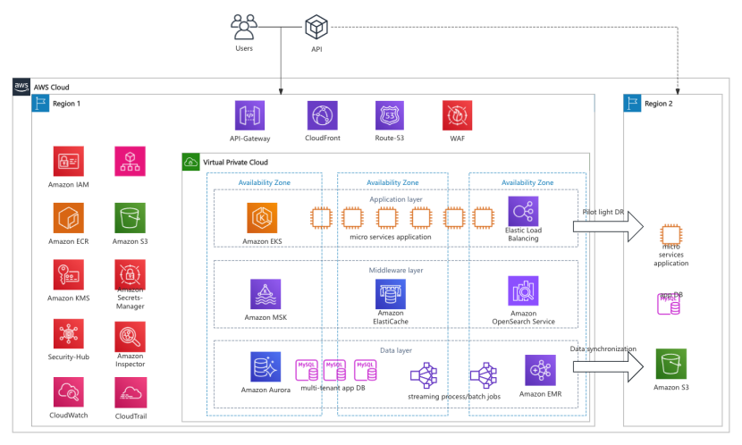Select the Amazon Aurora icon
This screenshot has height=445, width=742.
coord(266,366)
